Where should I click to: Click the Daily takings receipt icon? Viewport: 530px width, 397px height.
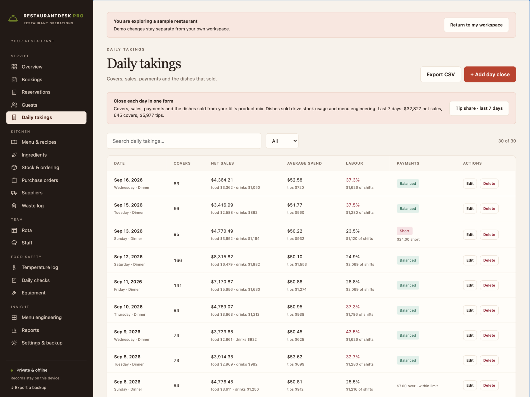pos(14,117)
